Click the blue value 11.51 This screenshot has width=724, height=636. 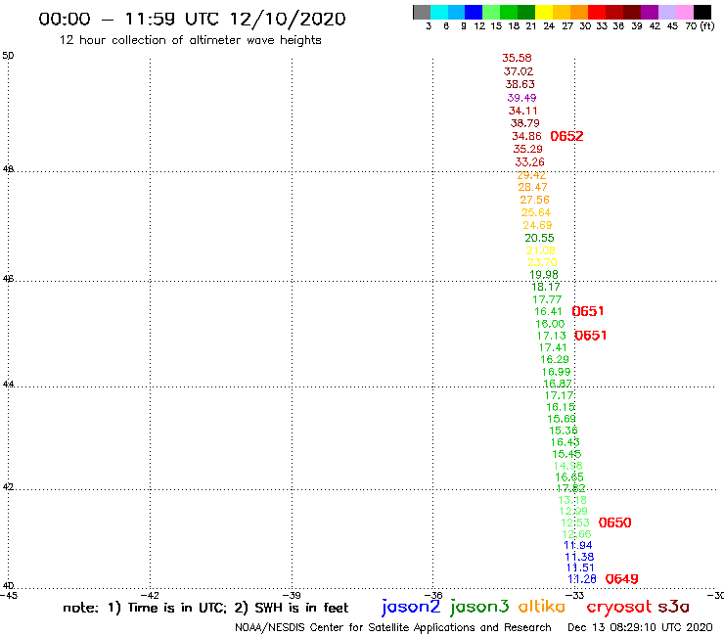coord(580,568)
